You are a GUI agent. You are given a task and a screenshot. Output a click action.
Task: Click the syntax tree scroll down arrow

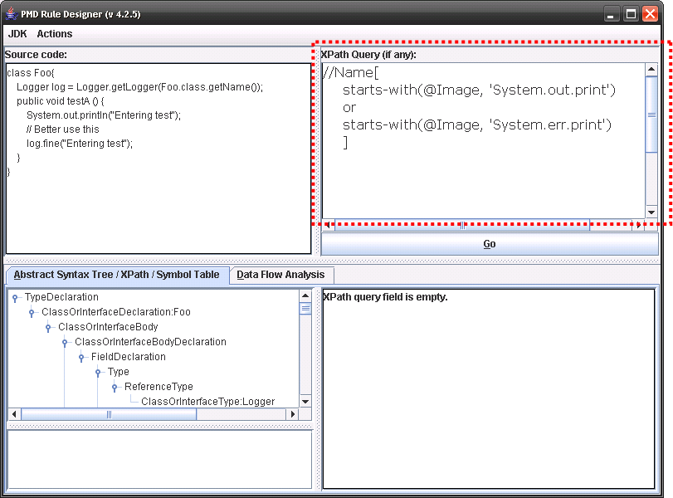click(x=305, y=401)
